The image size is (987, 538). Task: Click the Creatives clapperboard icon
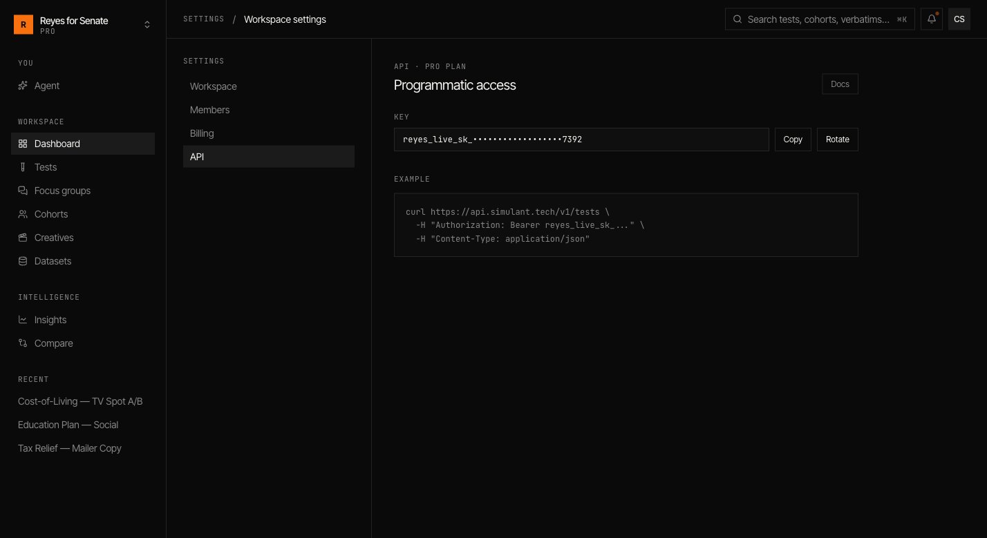(x=23, y=238)
